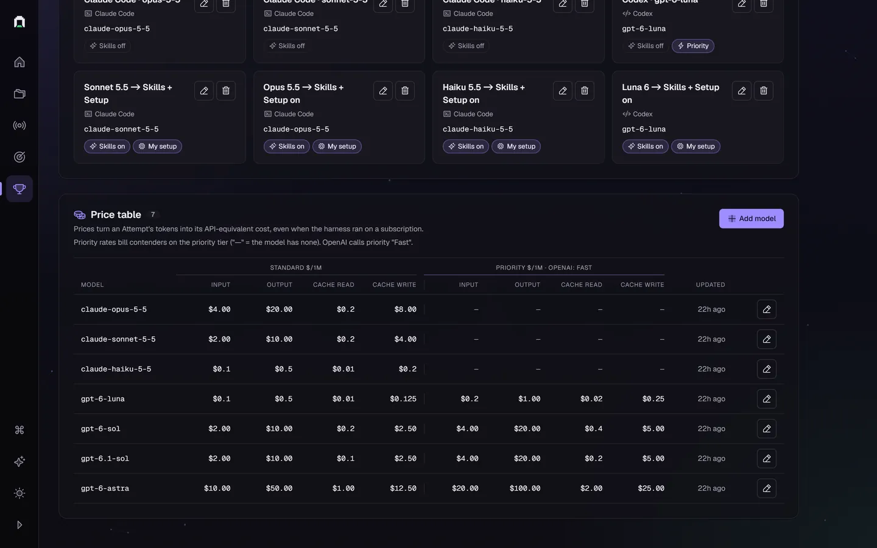The width and height of the screenshot is (877, 548).
Task: Click Skills off badge on top claude-sonnet-5-5 card
Action: (x=287, y=46)
